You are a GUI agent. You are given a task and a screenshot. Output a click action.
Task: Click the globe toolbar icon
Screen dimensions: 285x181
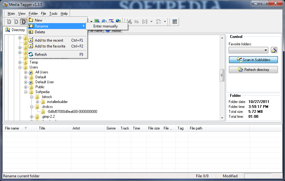118,22
